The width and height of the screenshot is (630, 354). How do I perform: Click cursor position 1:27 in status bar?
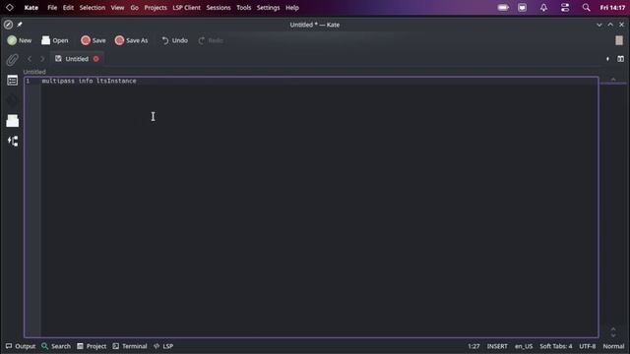(473, 346)
